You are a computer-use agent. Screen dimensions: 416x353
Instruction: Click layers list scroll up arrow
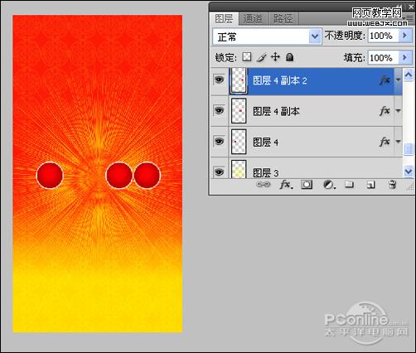coord(409,75)
